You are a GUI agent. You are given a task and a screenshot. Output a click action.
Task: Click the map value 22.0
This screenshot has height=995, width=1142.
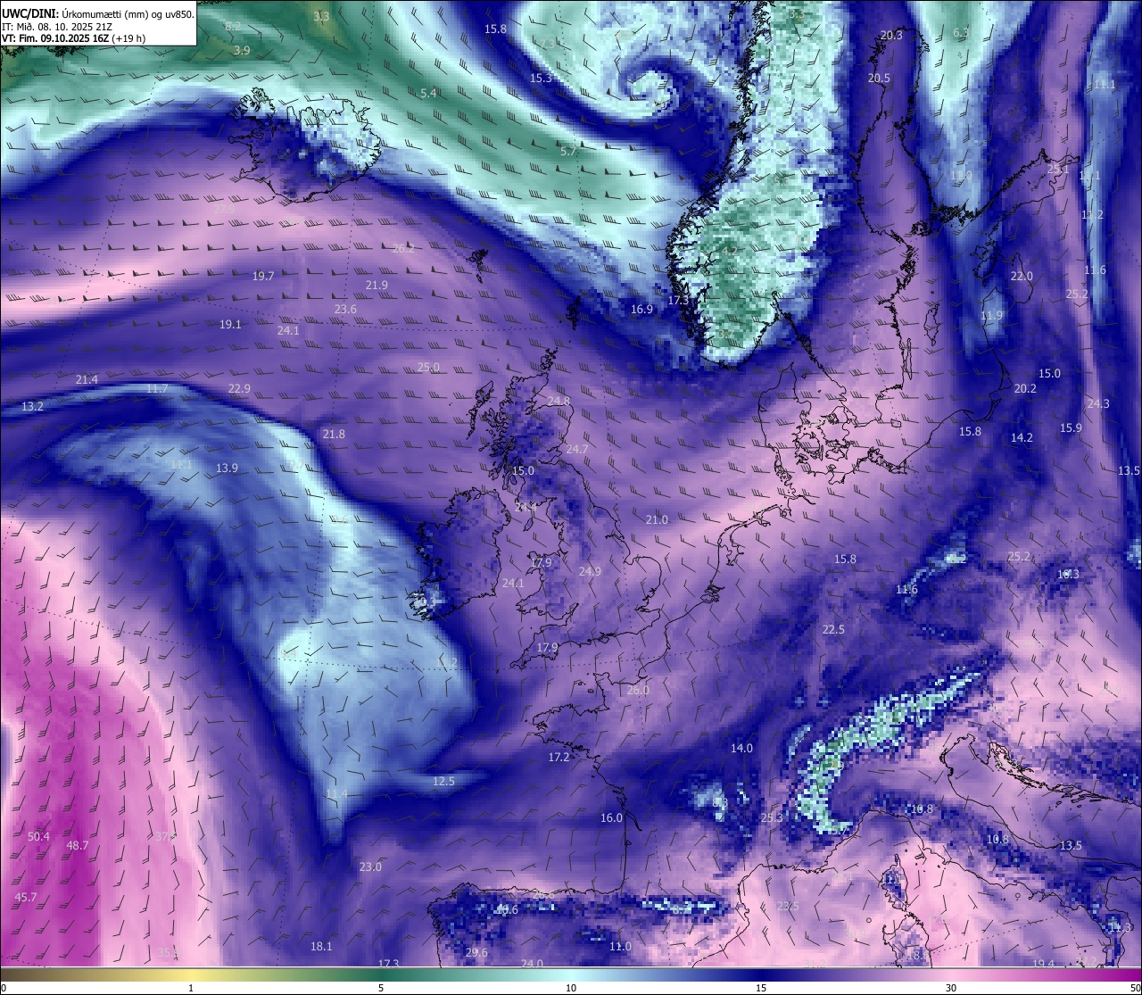coord(1022,277)
